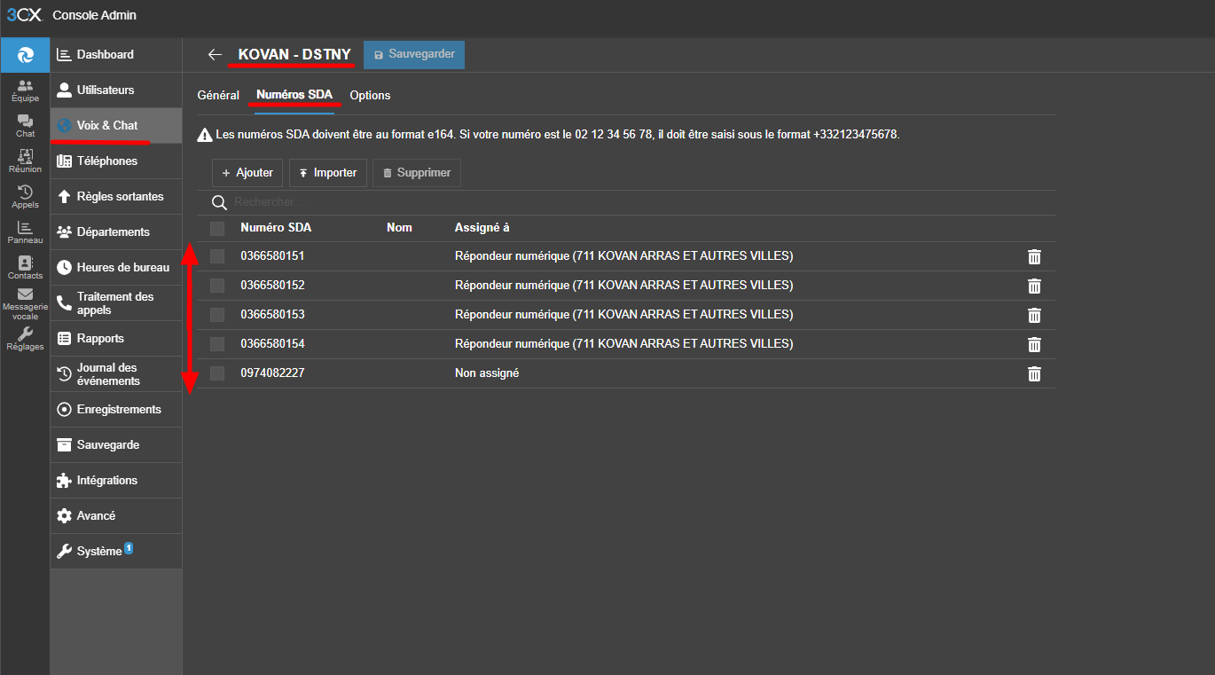Click Répondeur numérique cell in 0366580154 row
The image size is (1215, 675).
pyautogui.click(x=624, y=344)
